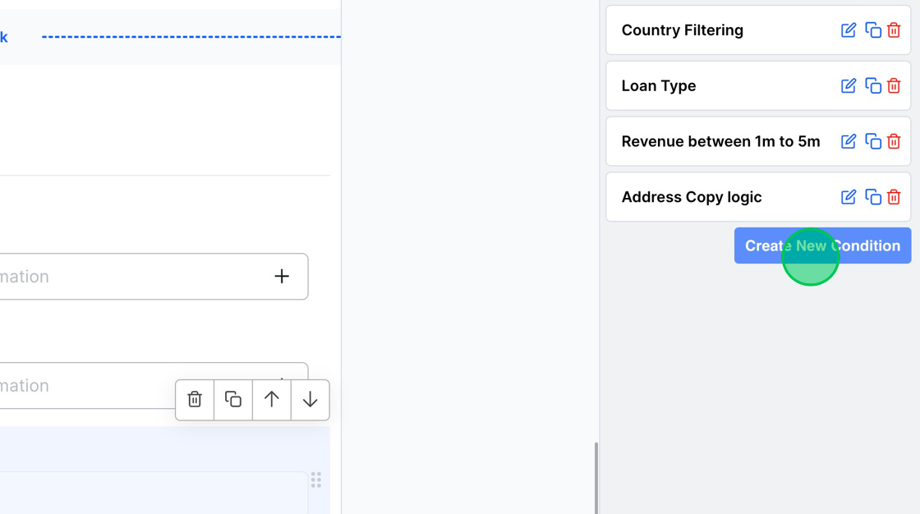
Task: Edit the Revenue between 1m to 5m condition
Action: (x=849, y=142)
